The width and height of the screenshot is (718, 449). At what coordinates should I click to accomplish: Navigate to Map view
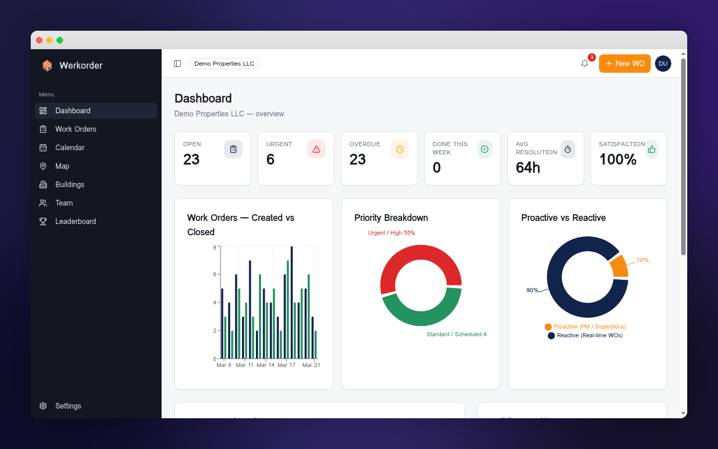tap(96, 166)
